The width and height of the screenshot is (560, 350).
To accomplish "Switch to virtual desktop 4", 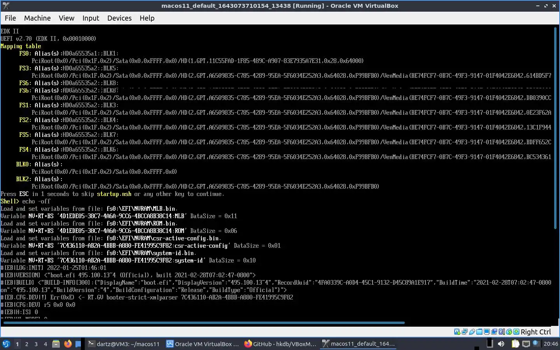I will [45, 344].
